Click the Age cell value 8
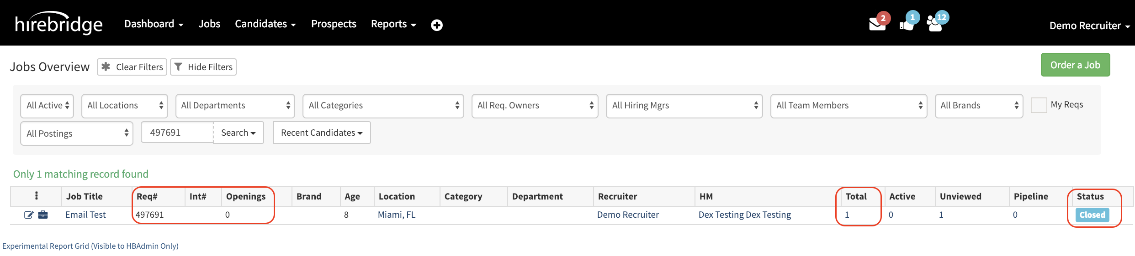Screen dimensions: 1135x256 point(346,215)
